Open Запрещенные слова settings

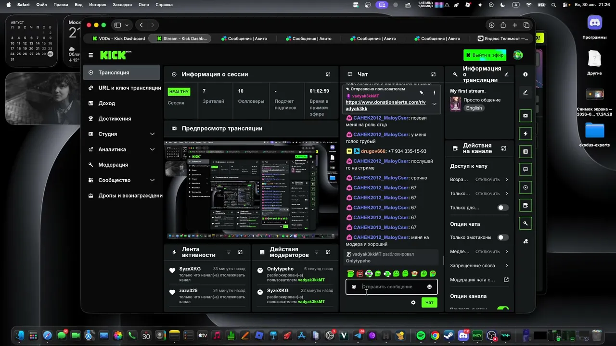pos(479,266)
